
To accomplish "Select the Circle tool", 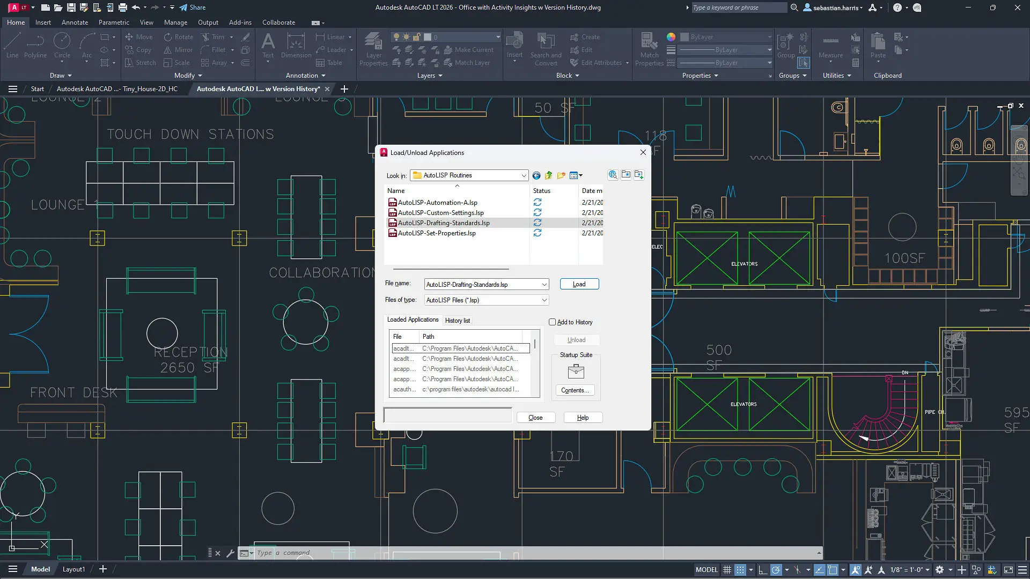I will (x=62, y=47).
